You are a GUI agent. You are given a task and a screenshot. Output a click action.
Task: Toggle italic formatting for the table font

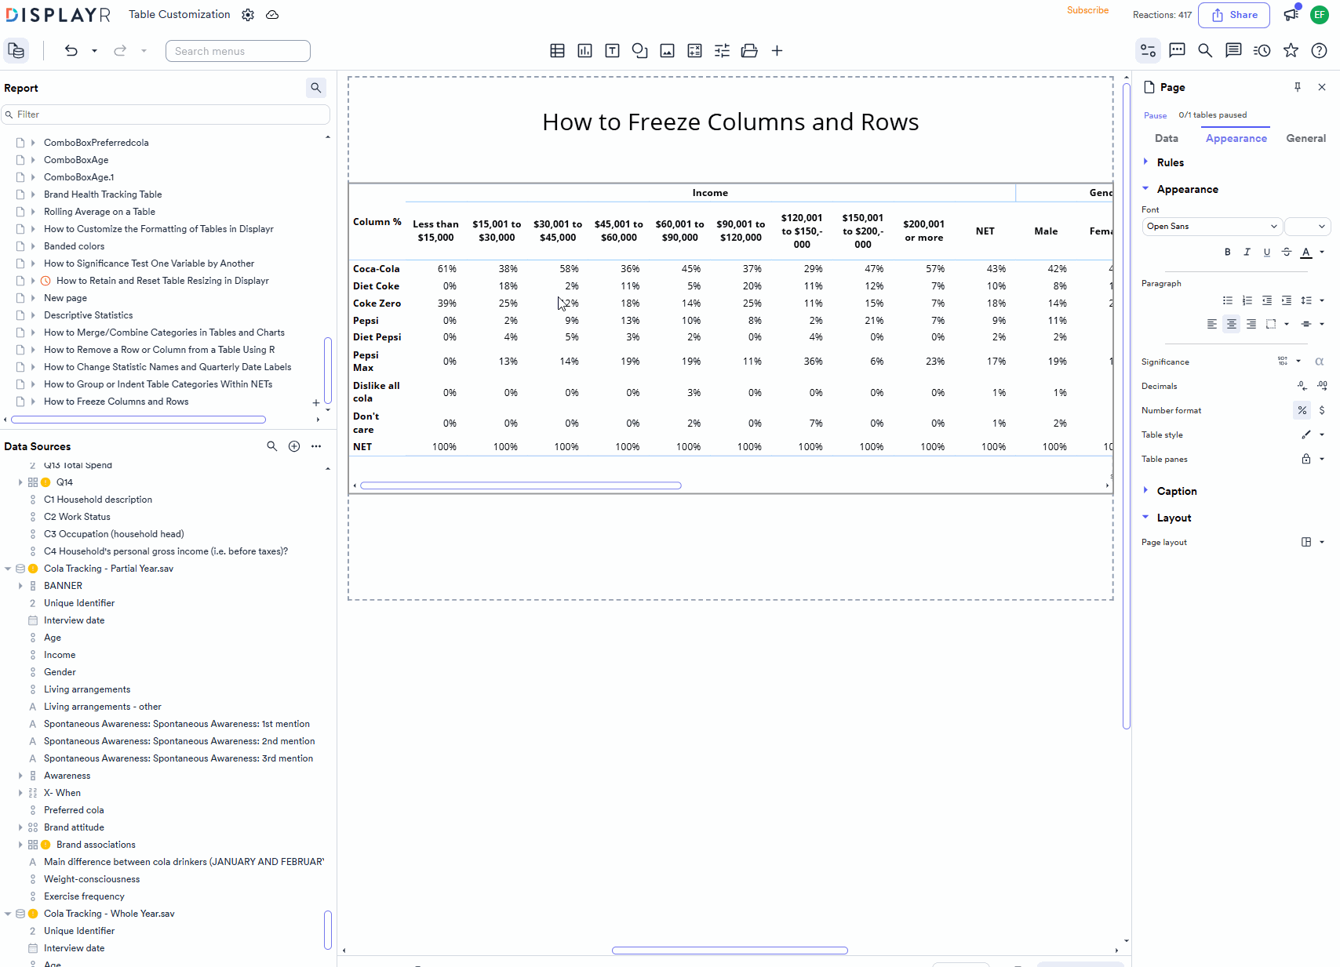click(x=1247, y=252)
